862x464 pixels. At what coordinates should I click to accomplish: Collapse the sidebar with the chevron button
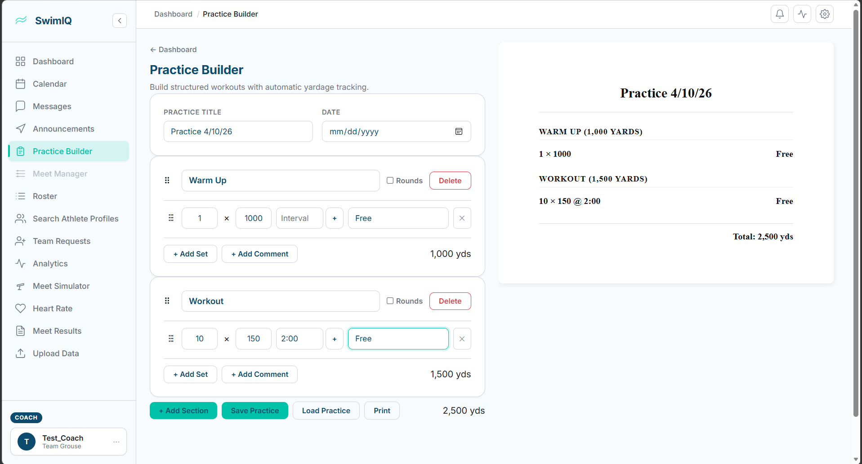click(x=119, y=21)
